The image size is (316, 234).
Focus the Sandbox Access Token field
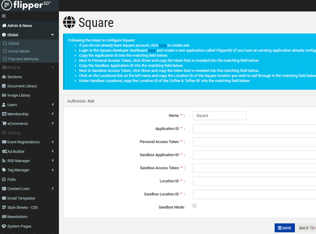tap(254, 168)
